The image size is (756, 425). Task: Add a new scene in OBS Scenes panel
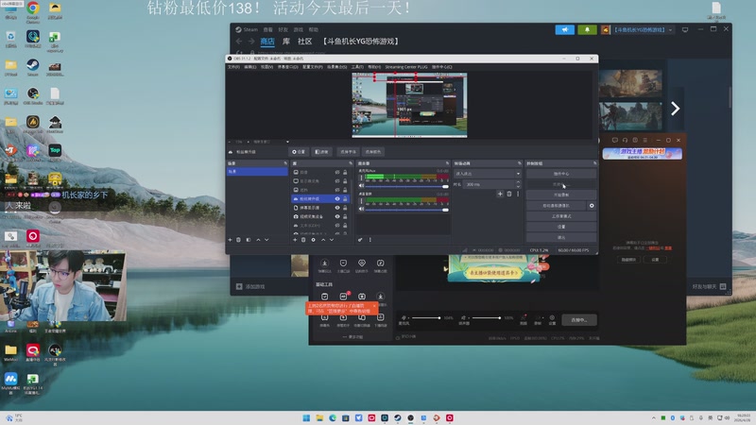click(230, 240)
